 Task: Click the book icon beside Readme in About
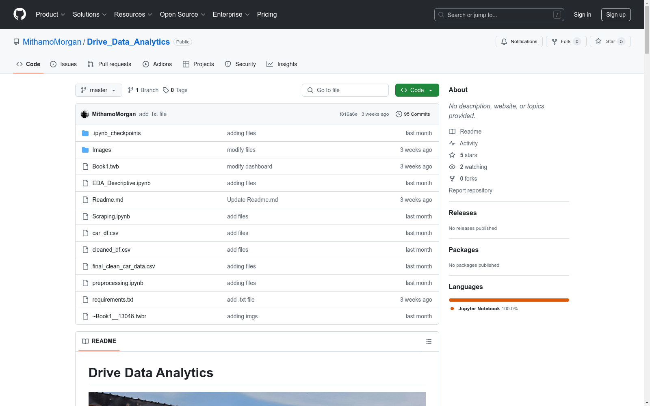452,132
